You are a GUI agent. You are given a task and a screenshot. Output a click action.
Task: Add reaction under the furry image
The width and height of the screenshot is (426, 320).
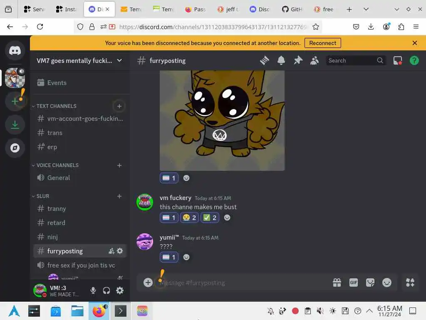tap(186, 178)
